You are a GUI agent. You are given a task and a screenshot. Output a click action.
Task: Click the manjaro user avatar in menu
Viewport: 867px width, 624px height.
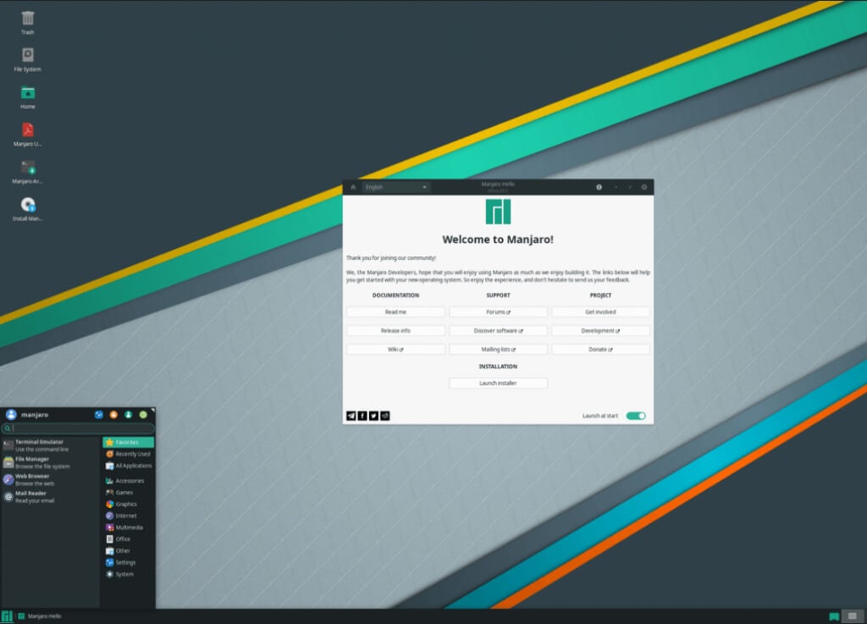pyautogui.click(x=11, y=415)
